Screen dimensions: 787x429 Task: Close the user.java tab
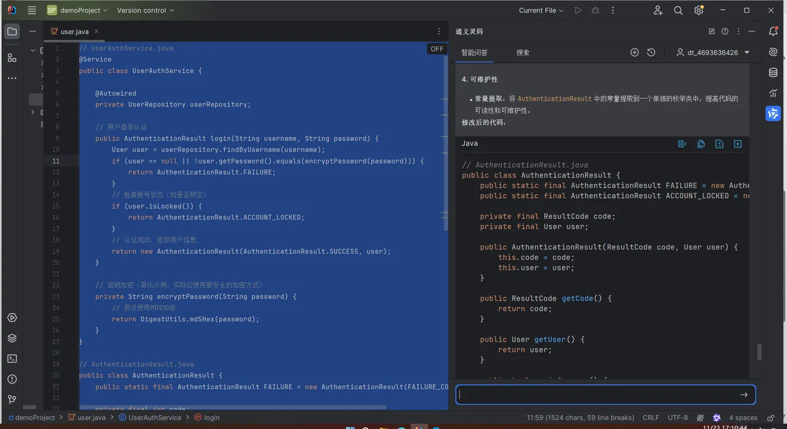click(x=96, y=31)
